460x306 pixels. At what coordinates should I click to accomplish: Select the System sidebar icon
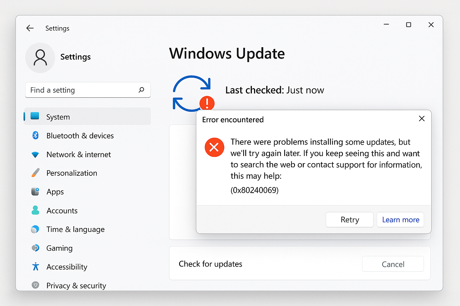[x=35, y=117]
